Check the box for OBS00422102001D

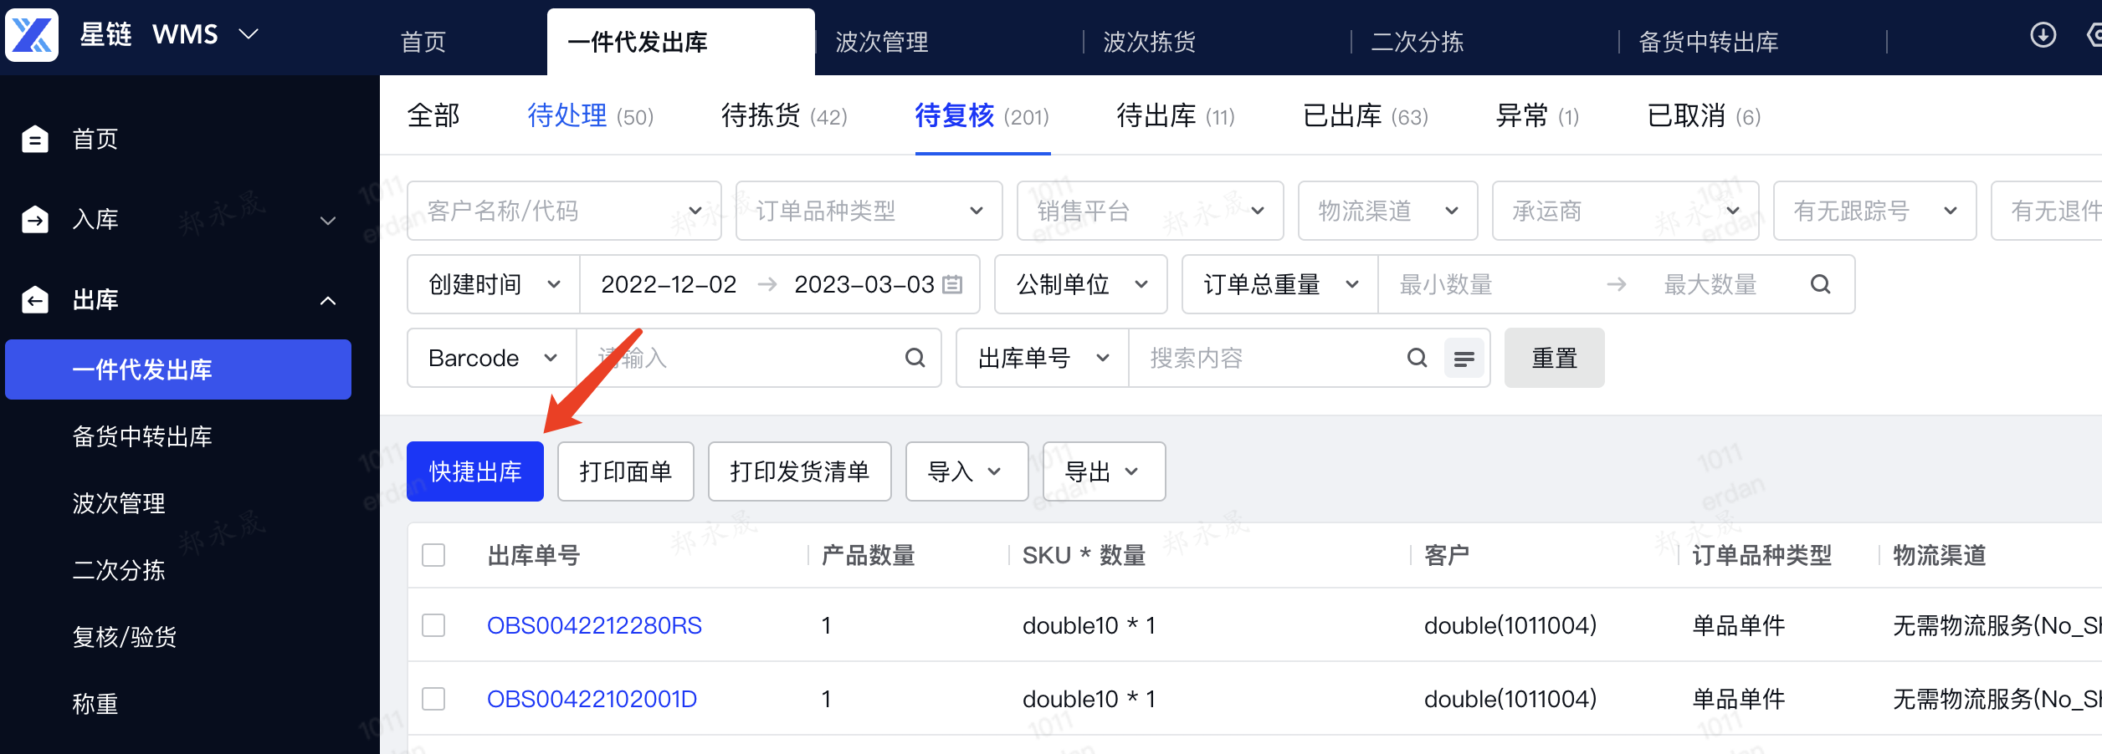[433, 699]
